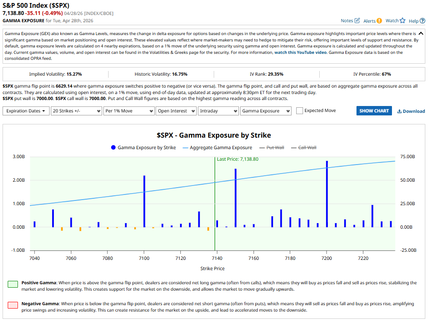Image resolution: width=433 pixels, height=324 pixels.
Task: Click the tallest blue bar at strike 7200
Action: coord(327,194)
